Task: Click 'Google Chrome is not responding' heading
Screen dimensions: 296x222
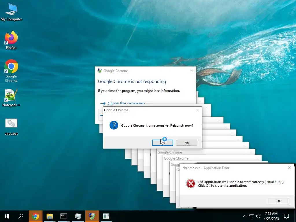Action: pyautogui.click(x=132, y=81)
